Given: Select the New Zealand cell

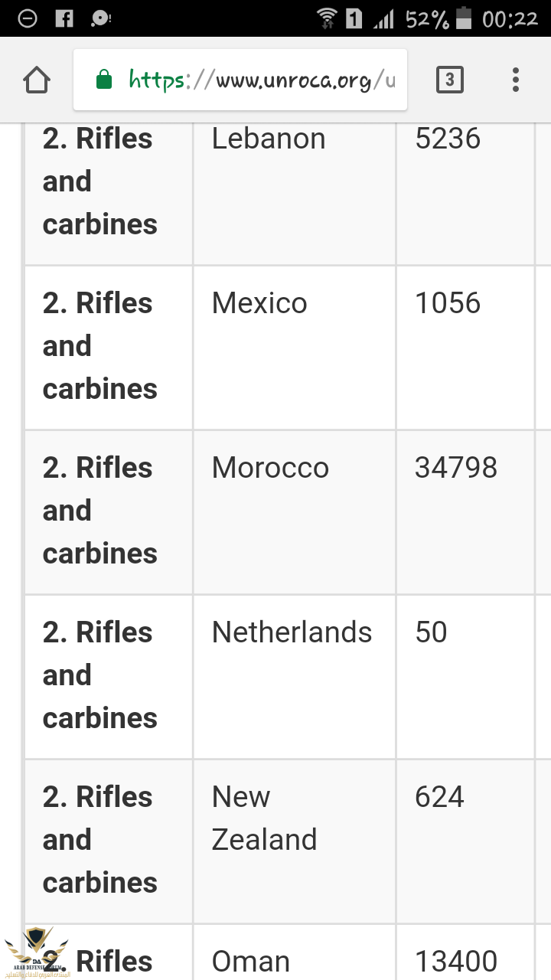Looking at the screenshot, I should (264, 818).
